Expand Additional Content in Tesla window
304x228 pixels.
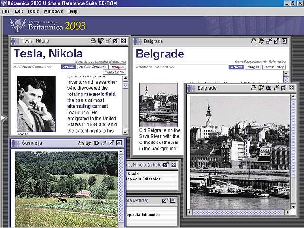pos(33,67)
